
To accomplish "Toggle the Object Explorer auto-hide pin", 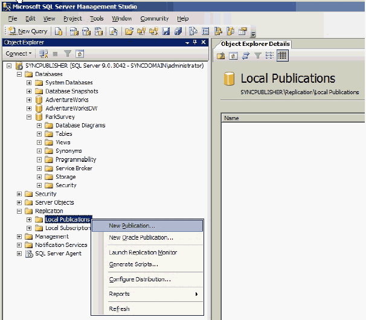I will point(195,42).
